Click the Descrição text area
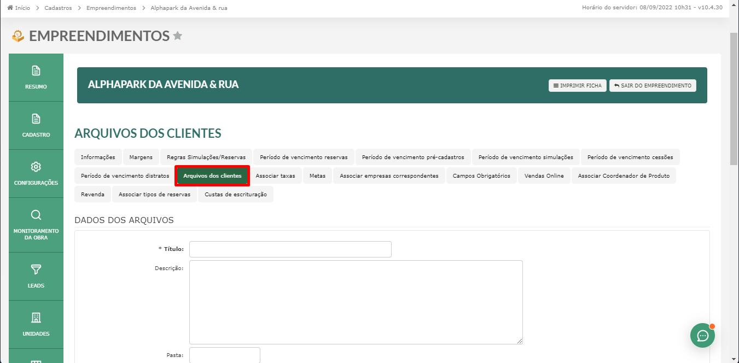Screen dimensions: 739x363 [x=356, y=302]
